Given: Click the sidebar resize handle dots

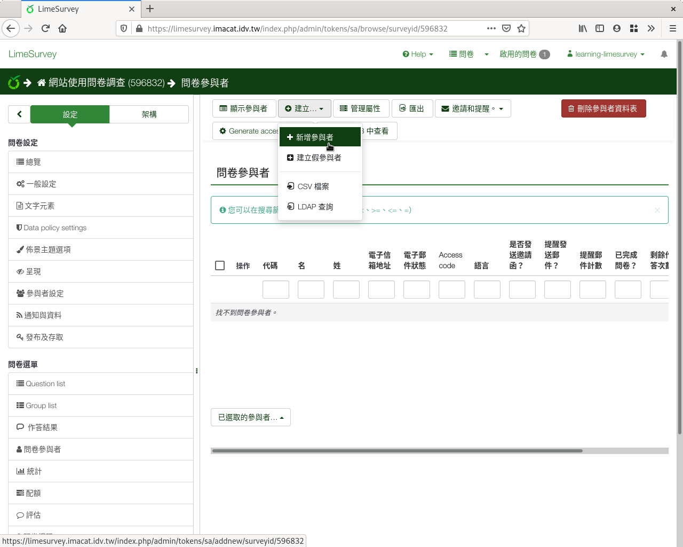Looking at the screenshot, I should (197, 371).
